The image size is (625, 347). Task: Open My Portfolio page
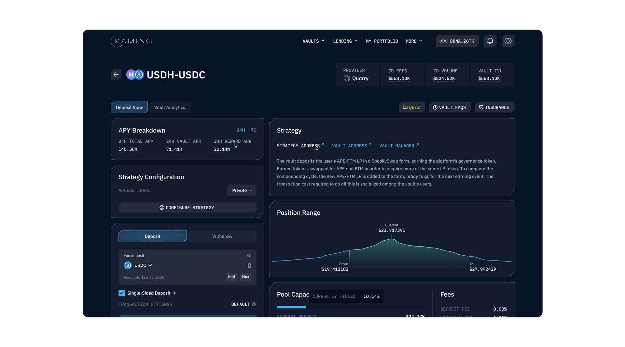click(x=382, y=41)
